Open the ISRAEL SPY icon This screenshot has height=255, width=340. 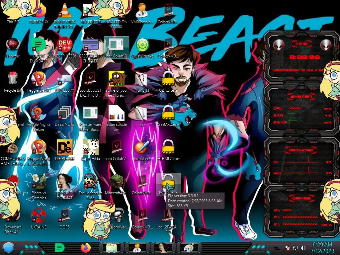click(x=65, y=82)
